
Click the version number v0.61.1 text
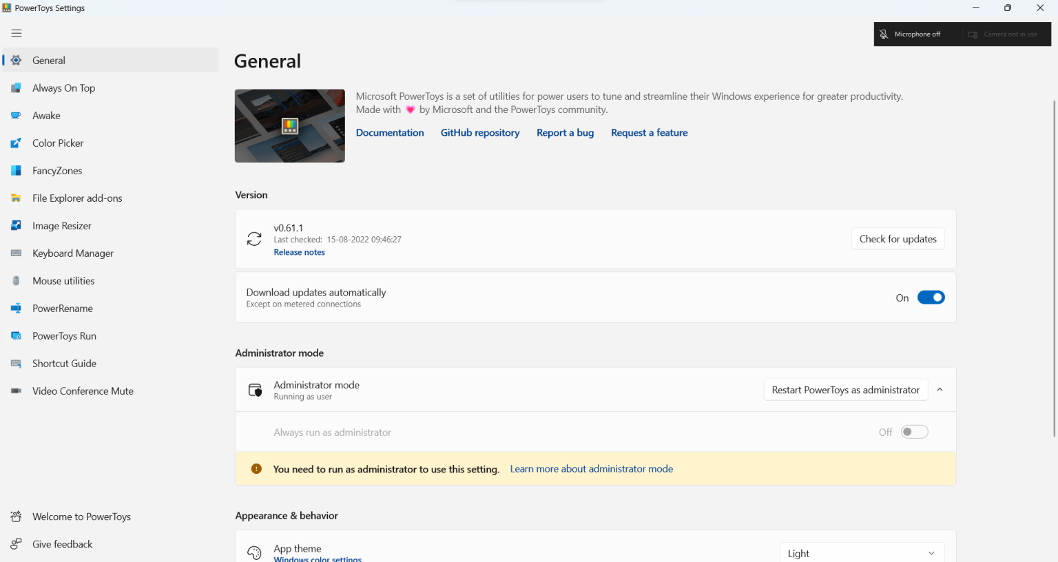point(288,228)
